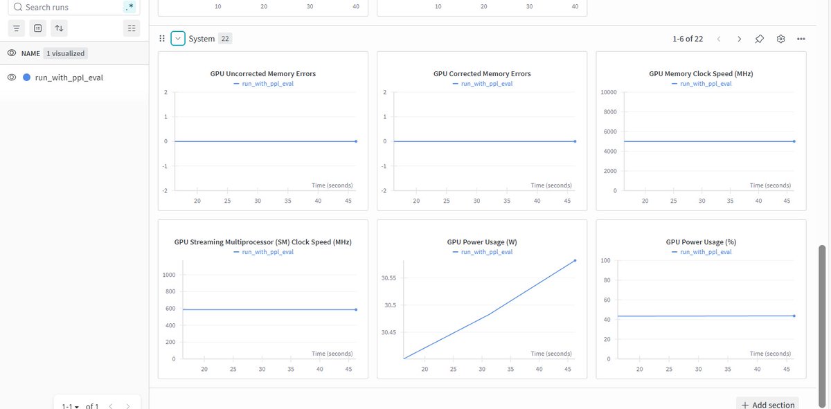This screenshot has height=409, width=831.
Task: Click end data point of GPU Power Usage (%)
Action: (794, 316)
